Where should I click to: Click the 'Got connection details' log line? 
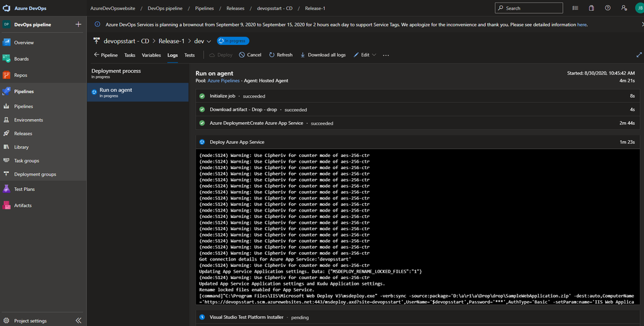pyautogui.click(x=275, y=259)
